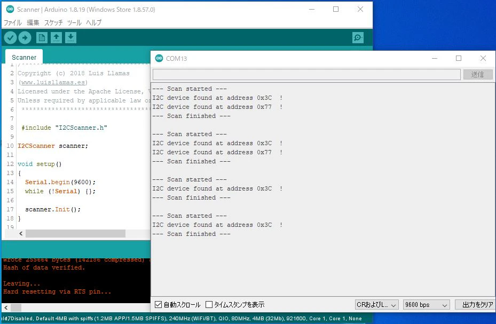This screenshot has width=496, height=324.
Task: Click the Verify checkmark toolbar icon
Action: click(x=10, y=38)
